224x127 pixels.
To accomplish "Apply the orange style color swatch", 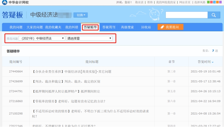I will 218,2.
